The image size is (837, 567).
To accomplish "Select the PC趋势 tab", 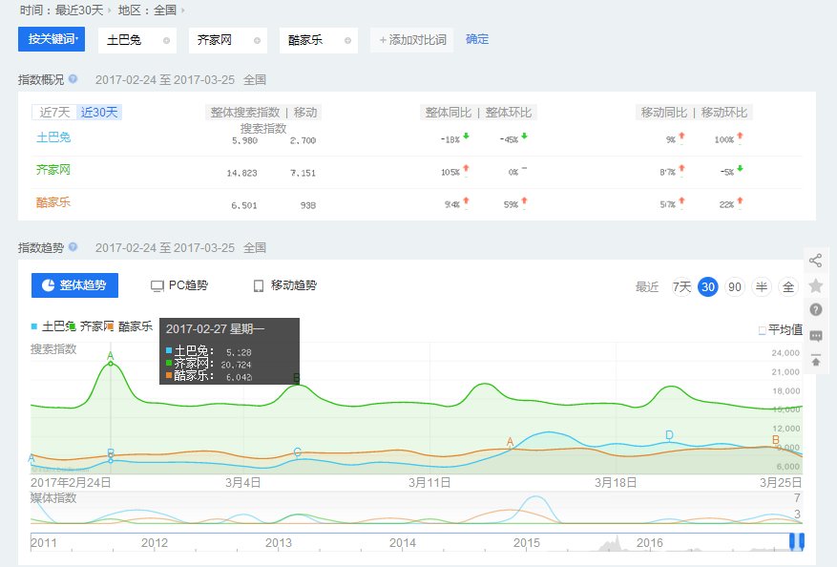I will (x=179, y=285).
